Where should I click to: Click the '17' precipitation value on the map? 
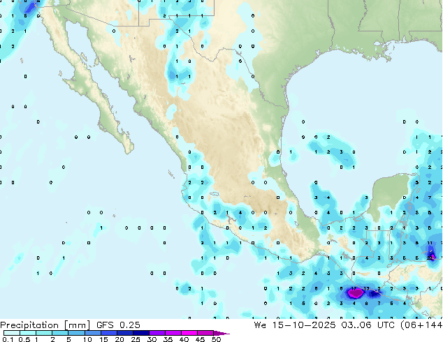click(x=354, y=288)
